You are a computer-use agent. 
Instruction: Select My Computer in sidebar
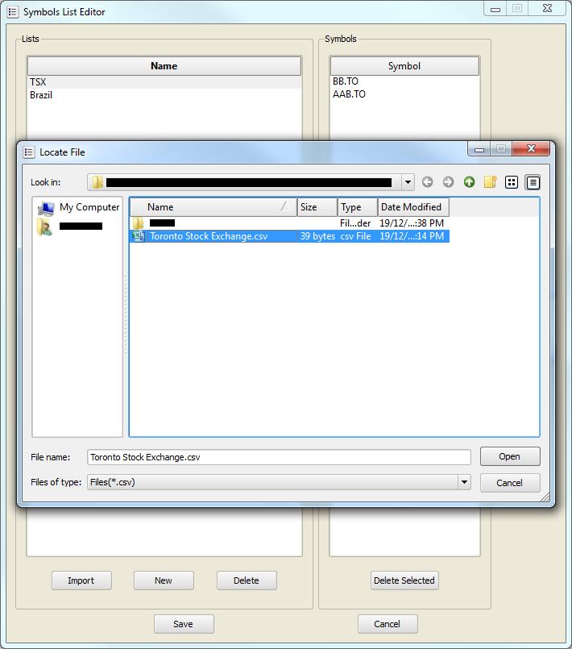coord(78,207)
